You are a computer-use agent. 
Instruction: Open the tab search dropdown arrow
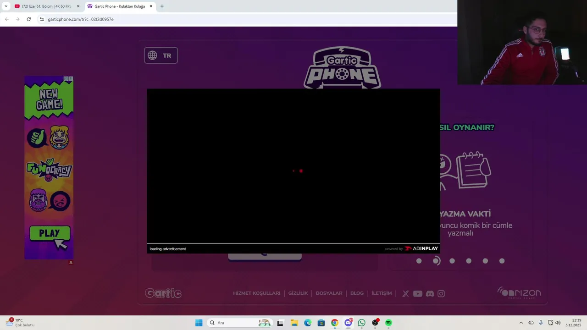(x=6, y=6)
